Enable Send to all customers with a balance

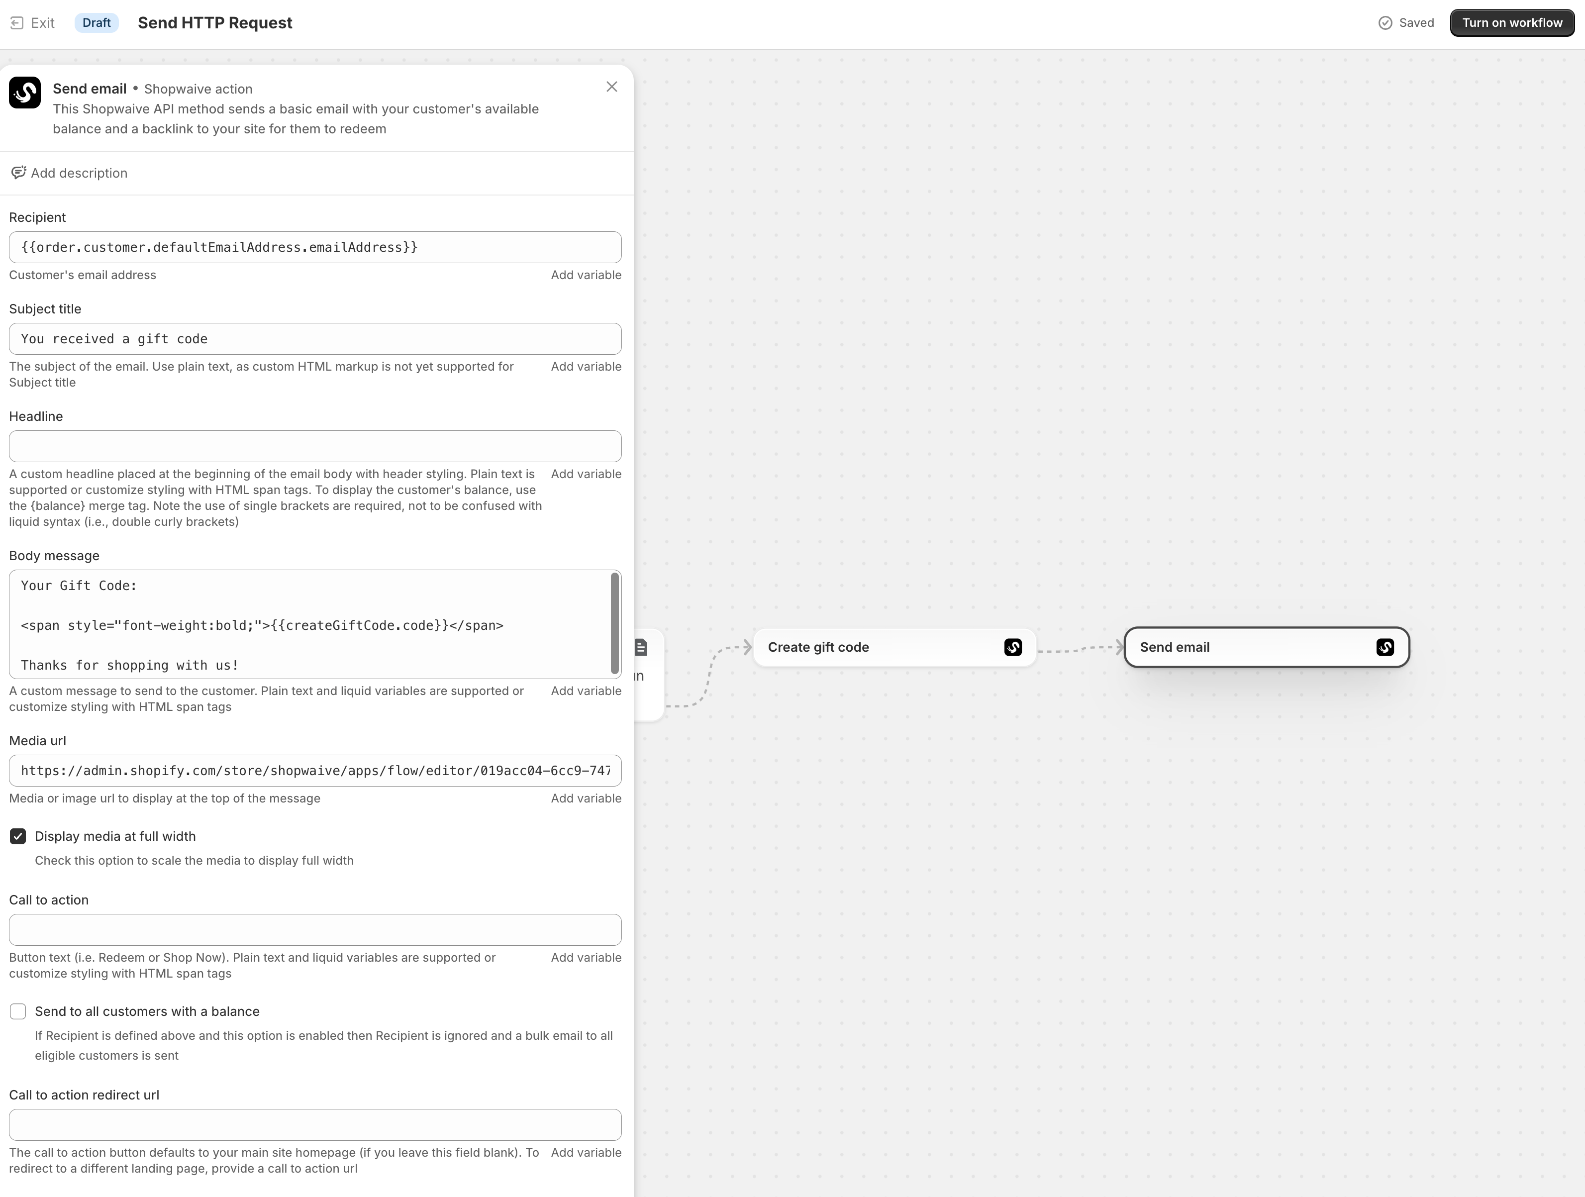(x=18, y=1010)
